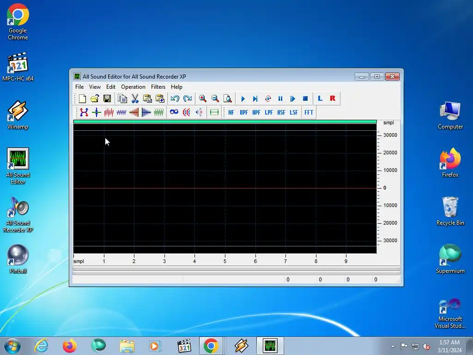473x355 pixels.
Task: Select the All Sound Recorder XP desktop icon
Action: pos(18,215)
